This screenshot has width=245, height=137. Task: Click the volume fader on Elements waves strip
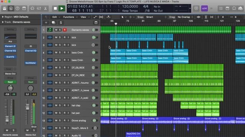tap(7, 119)
